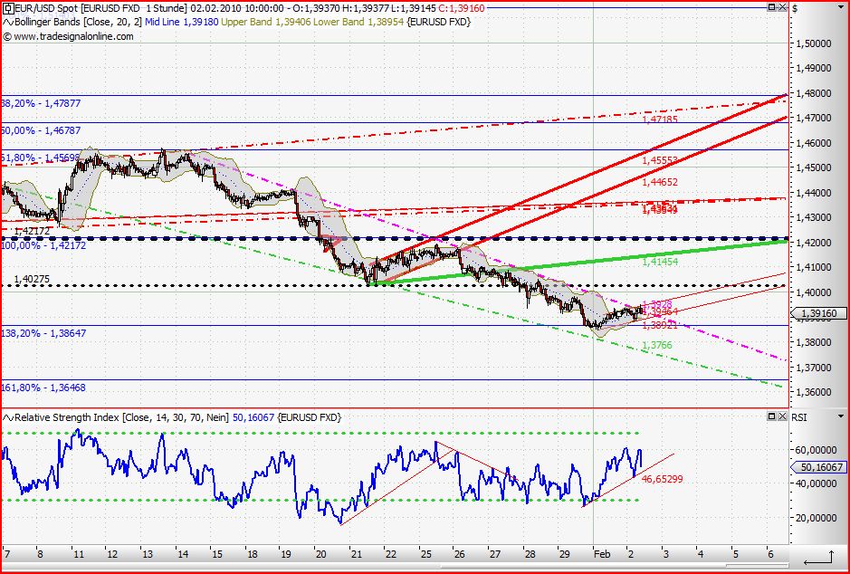The height and width of the screenshot is (574, 850).
Task: Close the RSI indicator subchart
Action: (x=782, y=417)
